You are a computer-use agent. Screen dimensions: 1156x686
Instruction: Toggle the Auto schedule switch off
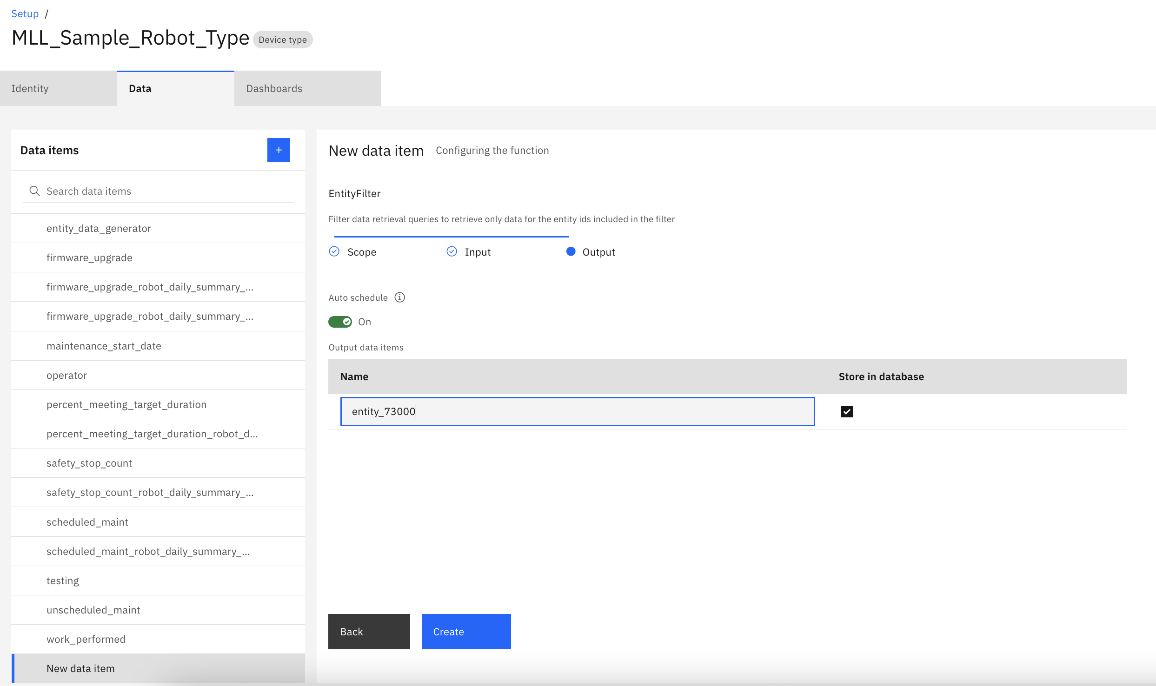340,322
